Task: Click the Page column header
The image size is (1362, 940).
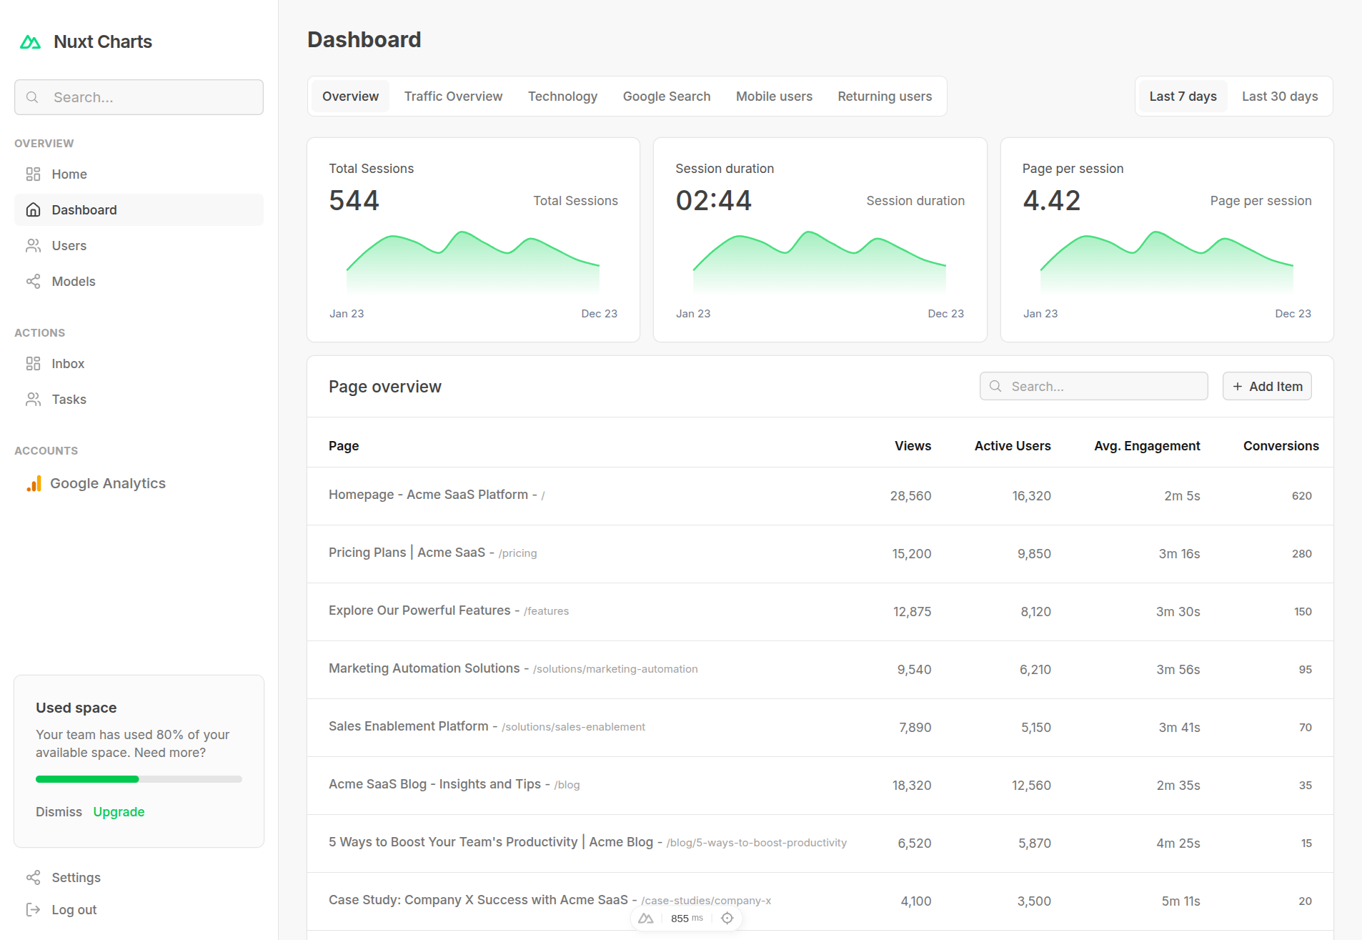Action: tap(344, 446)
